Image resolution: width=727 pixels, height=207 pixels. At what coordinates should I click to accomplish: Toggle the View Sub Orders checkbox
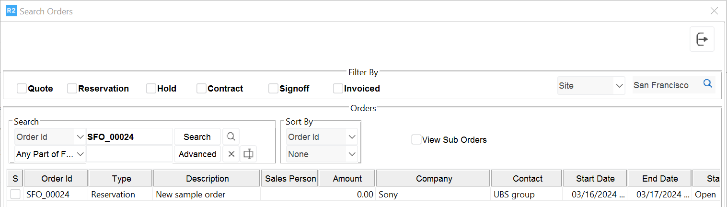tap(416, 140)
